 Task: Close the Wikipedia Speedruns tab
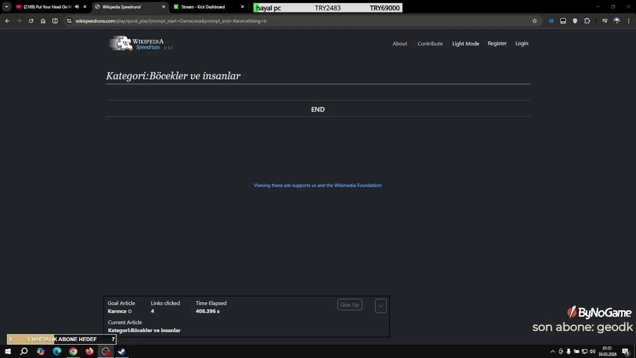coord(163,7)
